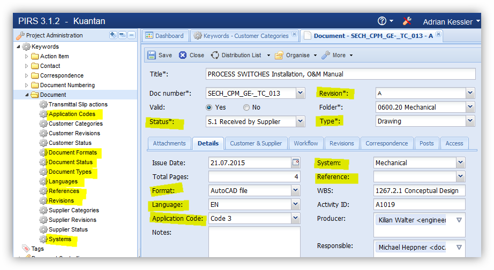Select Document Types in the tree
This screenshot has width=494, height=270.
[70, 172]
